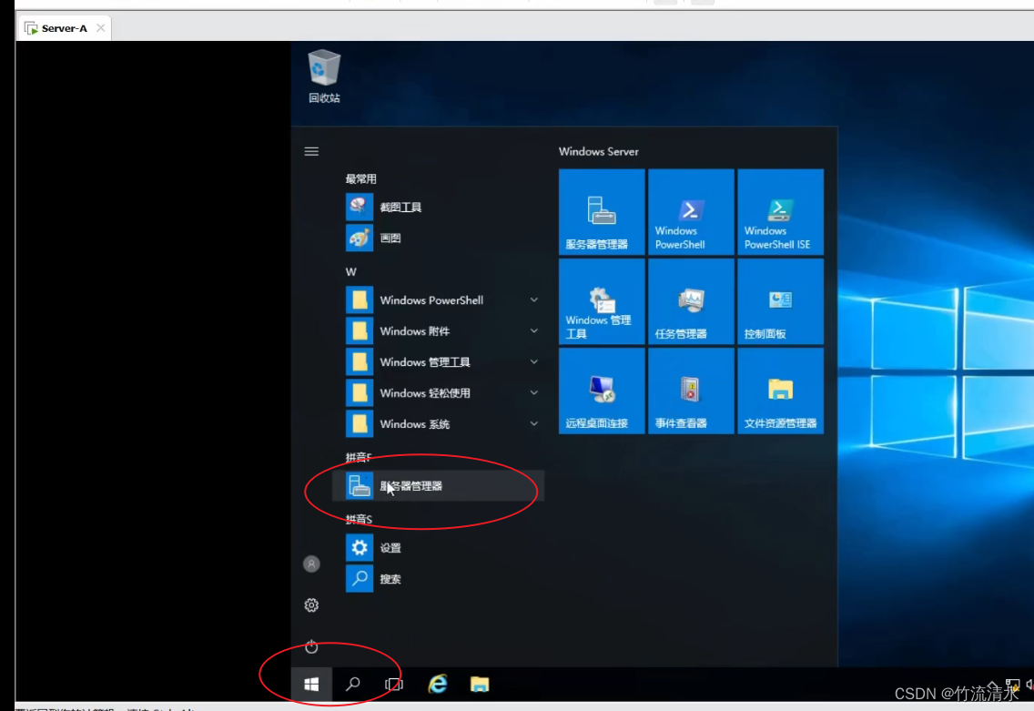This screenshot has width=1034, height=711.
Task: Expand the Windows 轻松使用 folder chevron
Action: tap(534, 393)
